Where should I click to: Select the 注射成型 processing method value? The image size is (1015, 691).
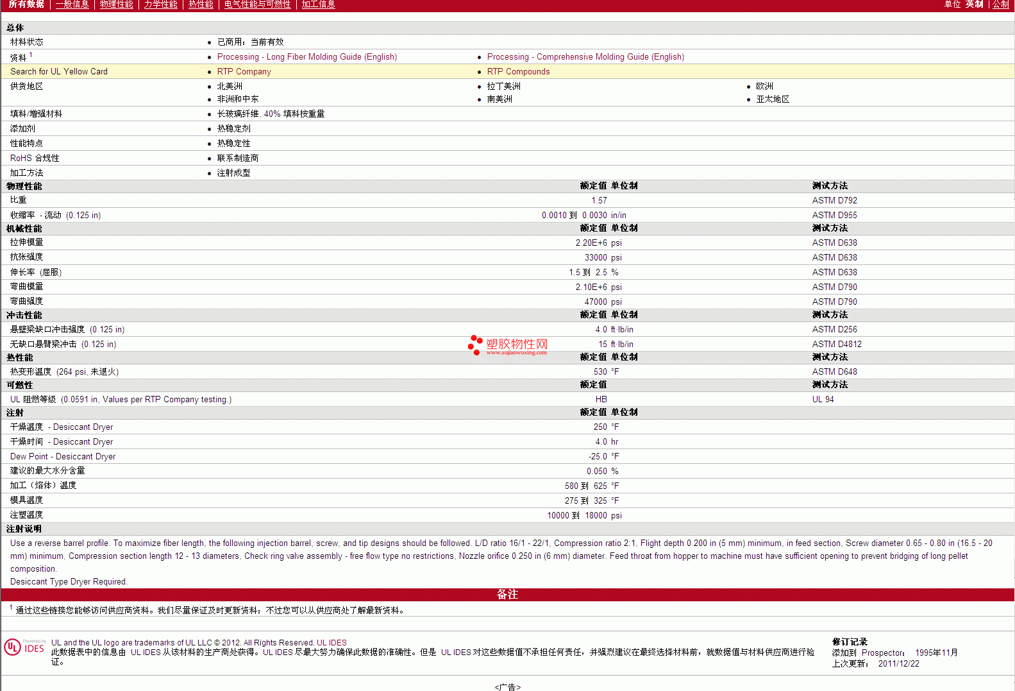[x=234, y=173]
